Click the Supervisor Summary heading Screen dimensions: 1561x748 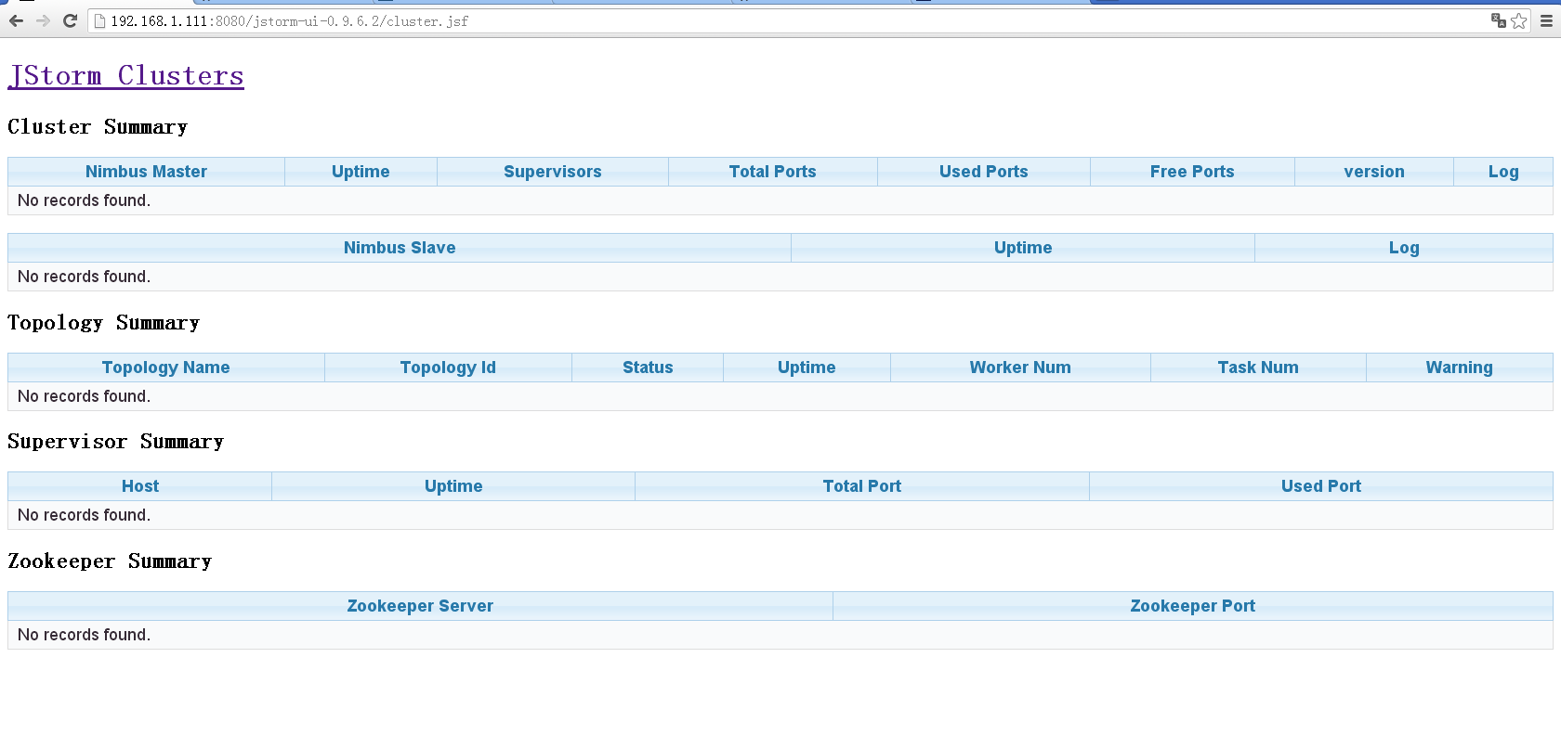(x=116, y=442)
